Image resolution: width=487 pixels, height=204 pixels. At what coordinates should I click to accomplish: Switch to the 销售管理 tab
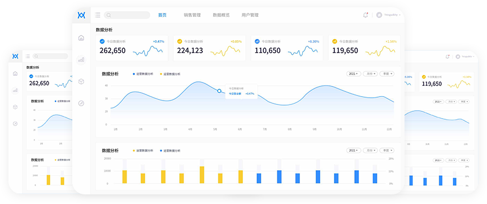pyautogui.click(x=192, y=15)
